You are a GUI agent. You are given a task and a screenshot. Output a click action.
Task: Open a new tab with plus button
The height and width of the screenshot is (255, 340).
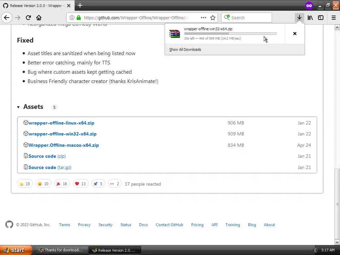coord(80,5)
